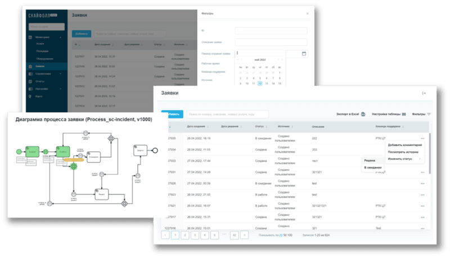
Task: Select Решена status option
Action: click(x=370, y=160)
